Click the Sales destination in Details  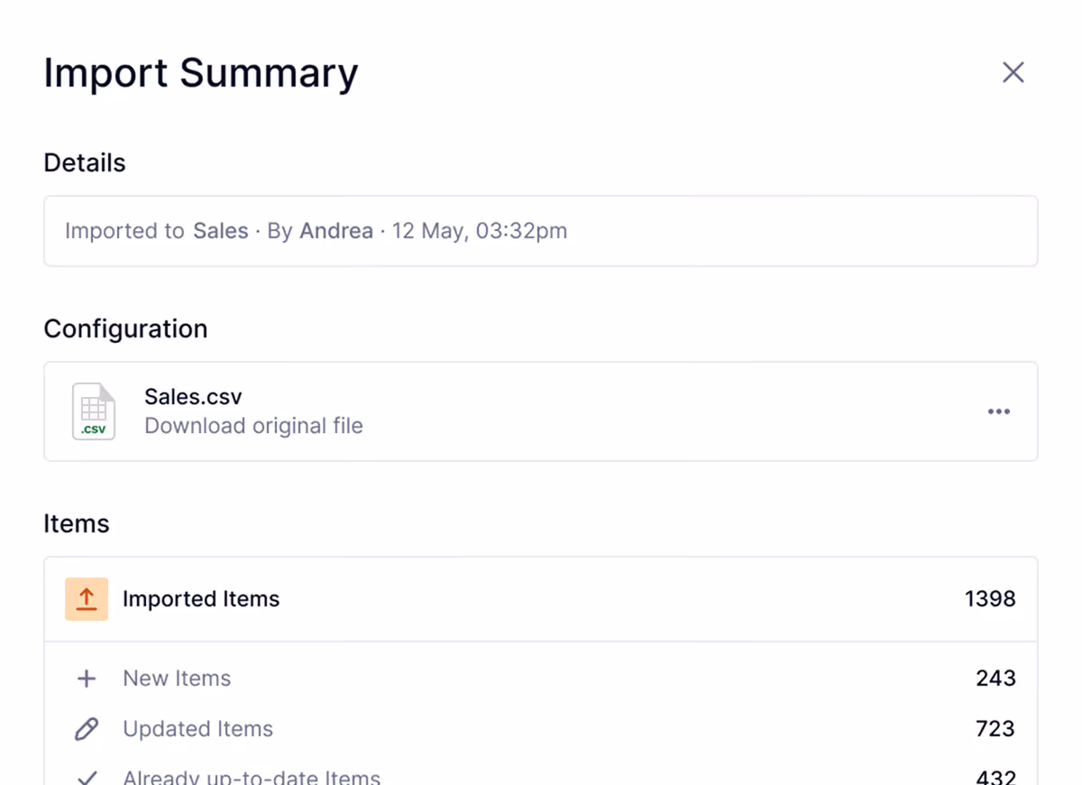[x=221, y=231]
